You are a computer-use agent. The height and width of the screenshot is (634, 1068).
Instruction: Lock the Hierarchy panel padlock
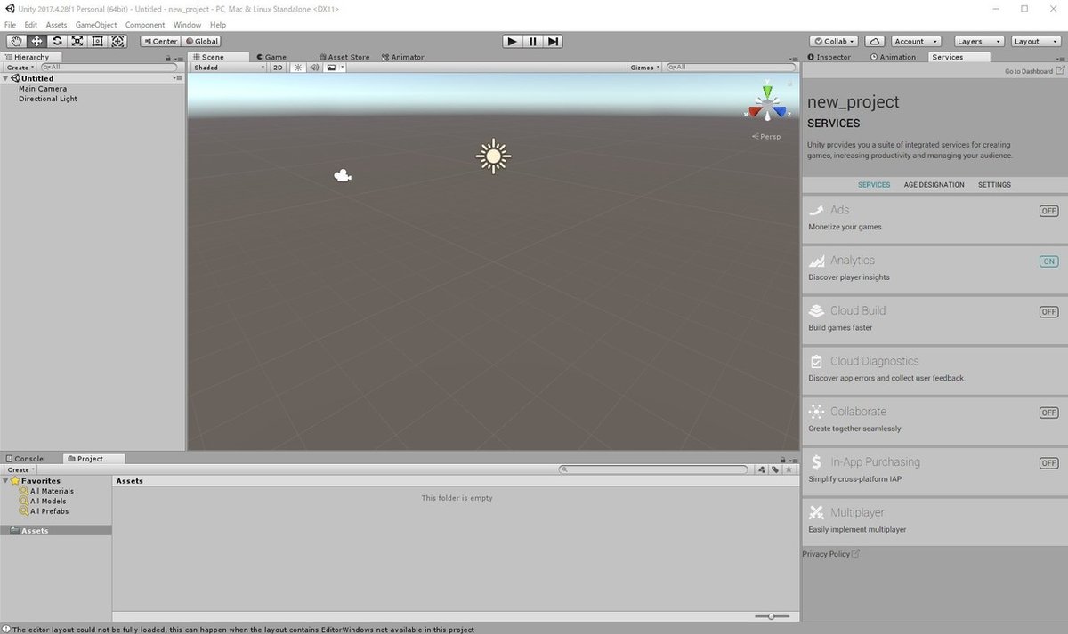pyautogui.click(x=168, y=58)
